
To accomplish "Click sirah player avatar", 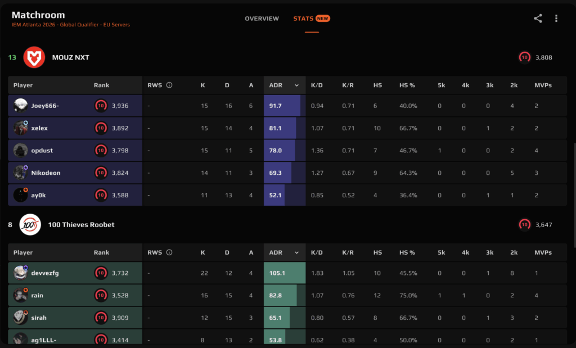I will [x=21, y=318].
